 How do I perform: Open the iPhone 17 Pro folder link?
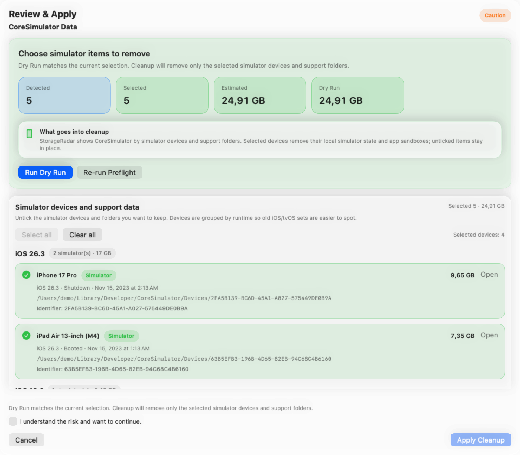(x=489, y=275)
